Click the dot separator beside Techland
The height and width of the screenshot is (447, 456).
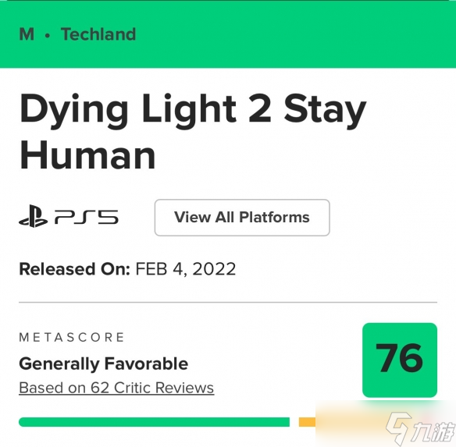(48, 36)
